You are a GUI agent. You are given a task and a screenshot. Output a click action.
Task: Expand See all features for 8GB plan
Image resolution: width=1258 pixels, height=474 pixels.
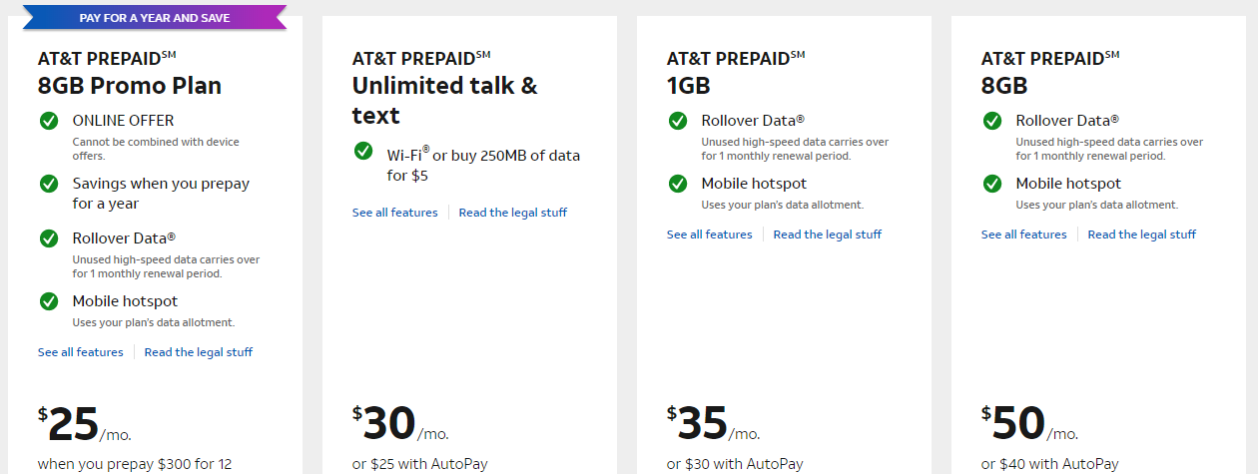pos(1024,235)
